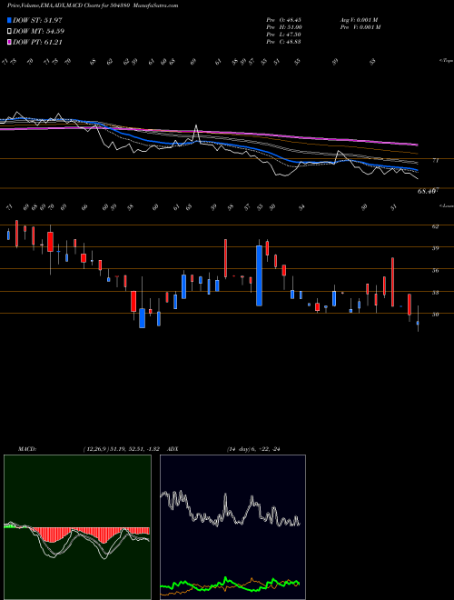
Task: Click the tall blue candlestick in chart middle
Action: (259, 275)
